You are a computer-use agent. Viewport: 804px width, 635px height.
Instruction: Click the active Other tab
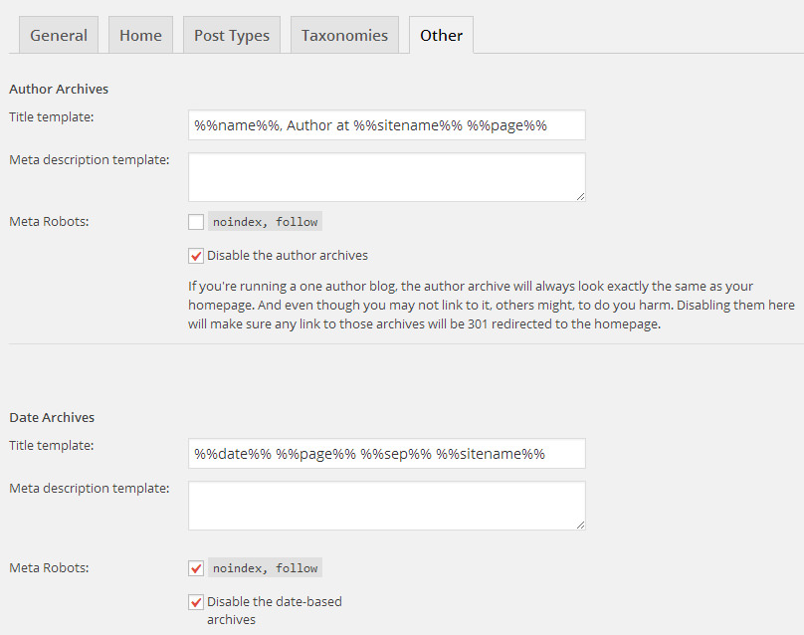[441, 35]
